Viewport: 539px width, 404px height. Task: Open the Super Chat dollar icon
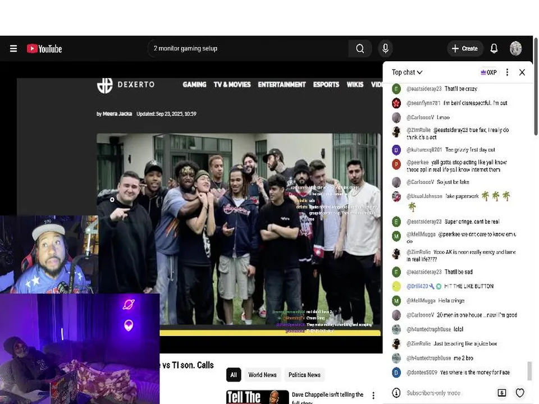502,393
